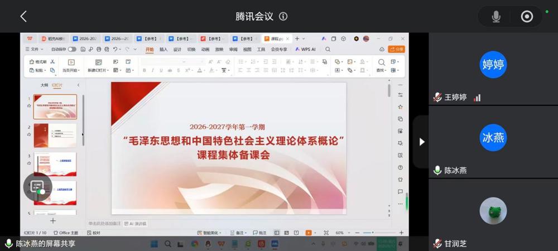
Task: Go back using the top-left arrow
Action: (23, 16)
